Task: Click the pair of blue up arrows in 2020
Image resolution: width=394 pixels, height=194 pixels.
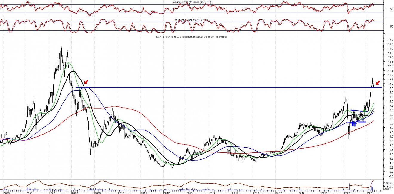Action: pyautogui.click(x=353, y=124)
